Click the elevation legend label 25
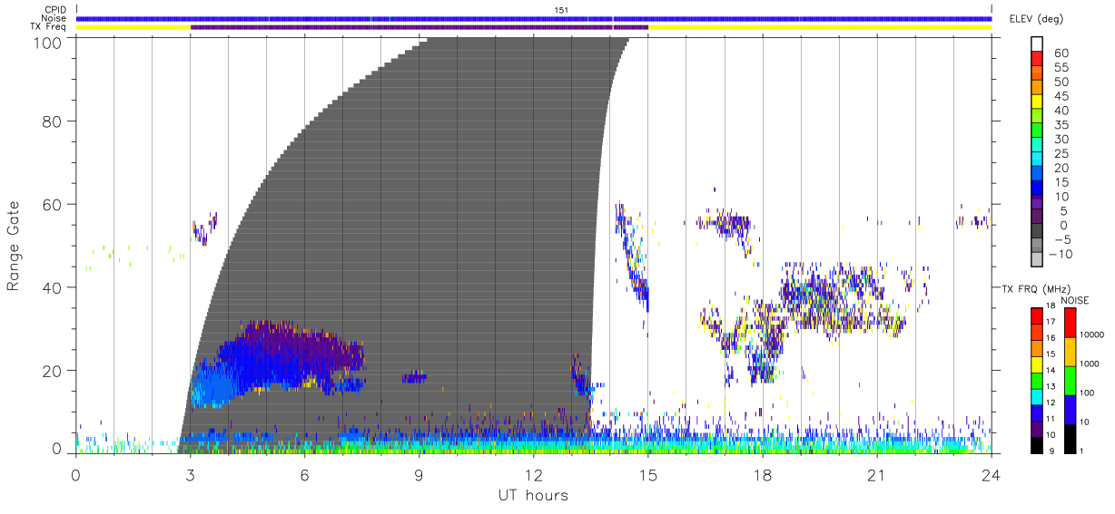The width and height of the screenshot is (1115, 514). pos(1061,154)
